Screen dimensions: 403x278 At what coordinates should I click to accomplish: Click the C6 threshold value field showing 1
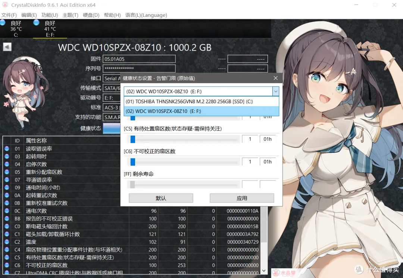(x=250, y=162)
